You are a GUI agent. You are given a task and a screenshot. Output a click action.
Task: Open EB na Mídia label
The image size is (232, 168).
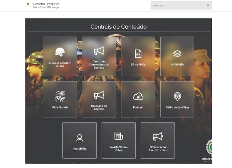click(138, 65)
